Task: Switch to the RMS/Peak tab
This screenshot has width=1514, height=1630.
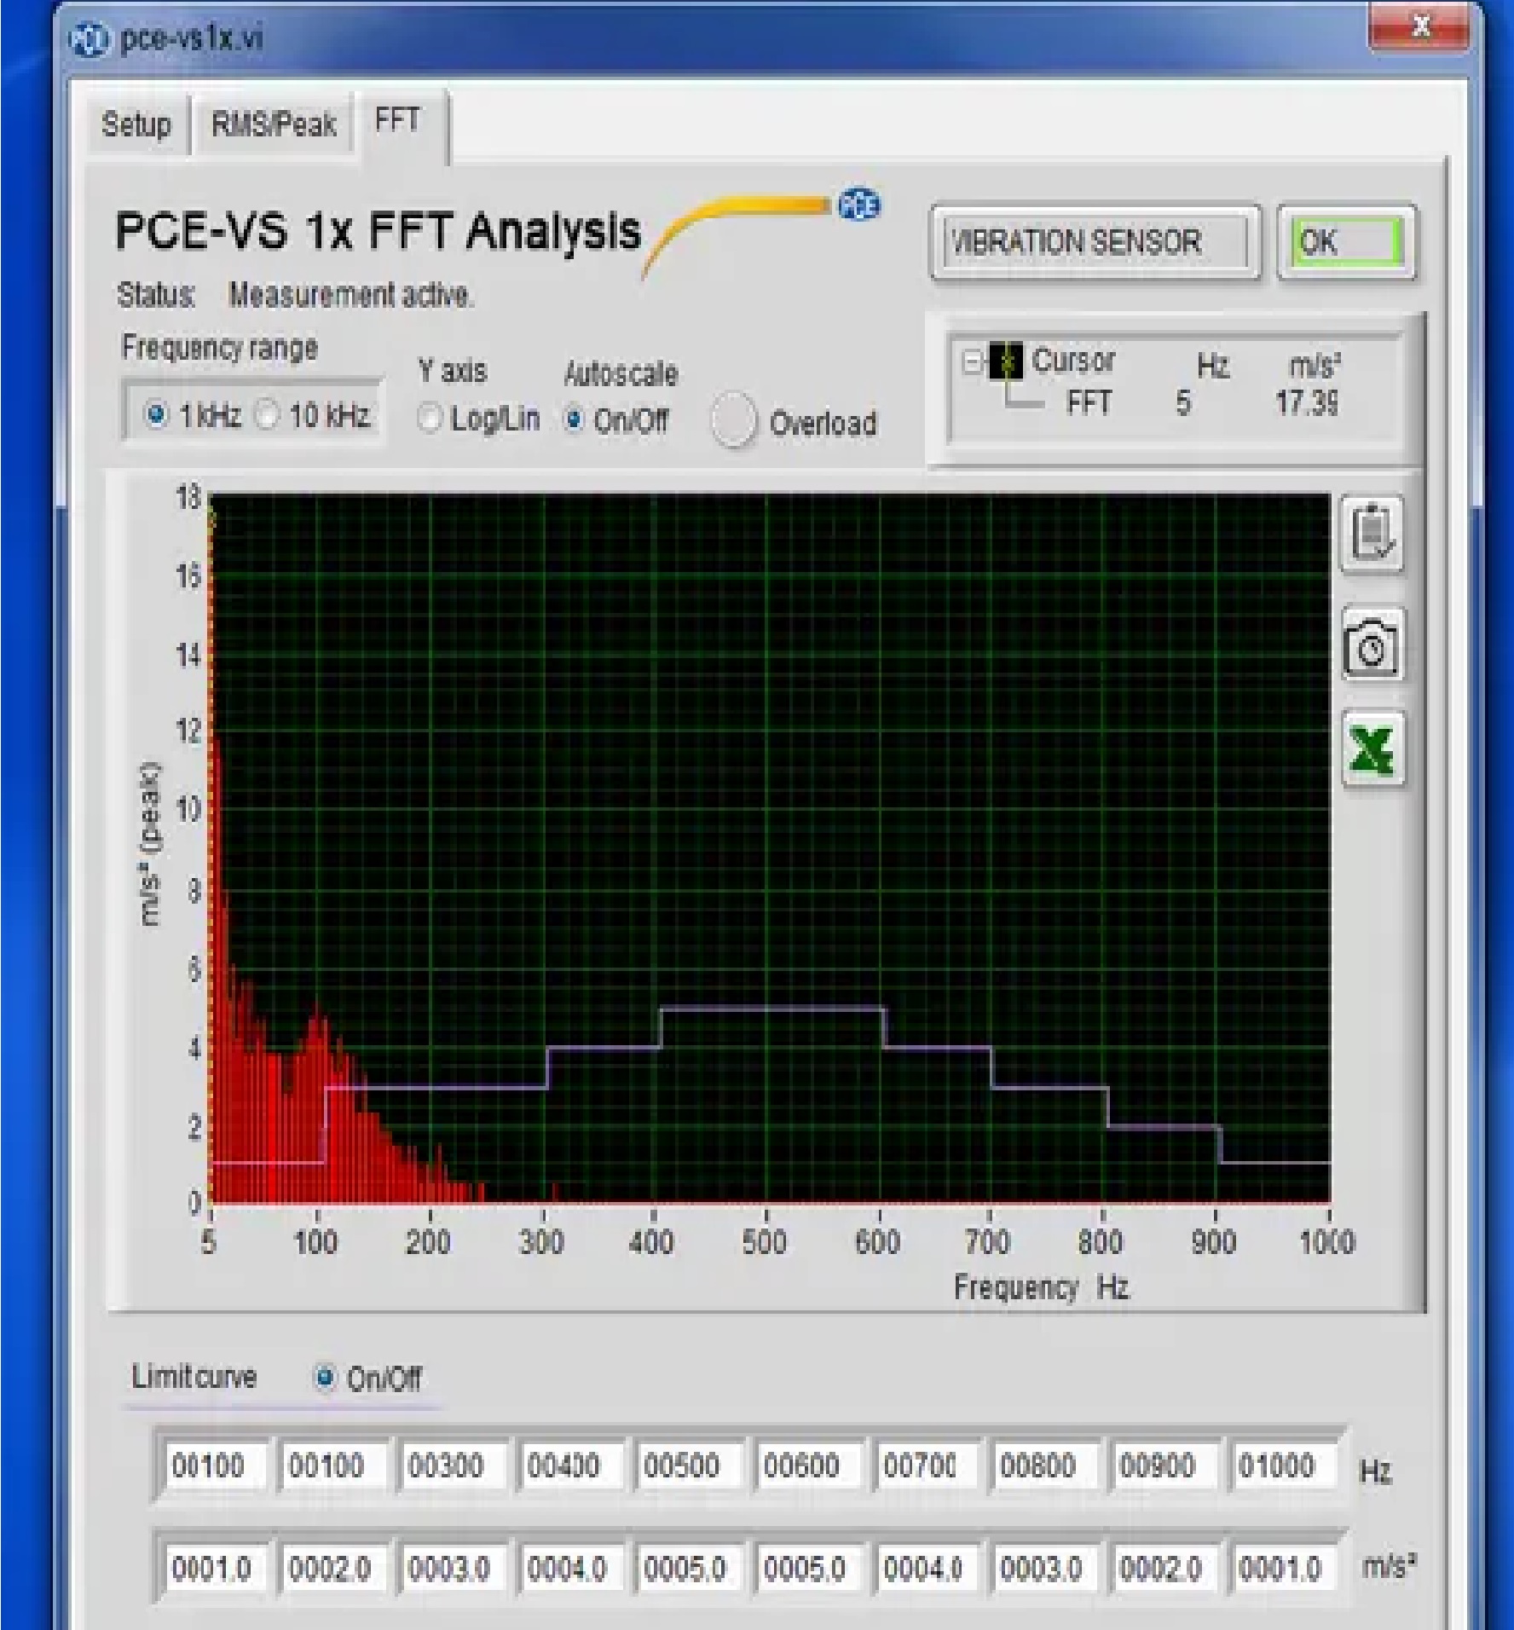Action: tap(273, 124)
